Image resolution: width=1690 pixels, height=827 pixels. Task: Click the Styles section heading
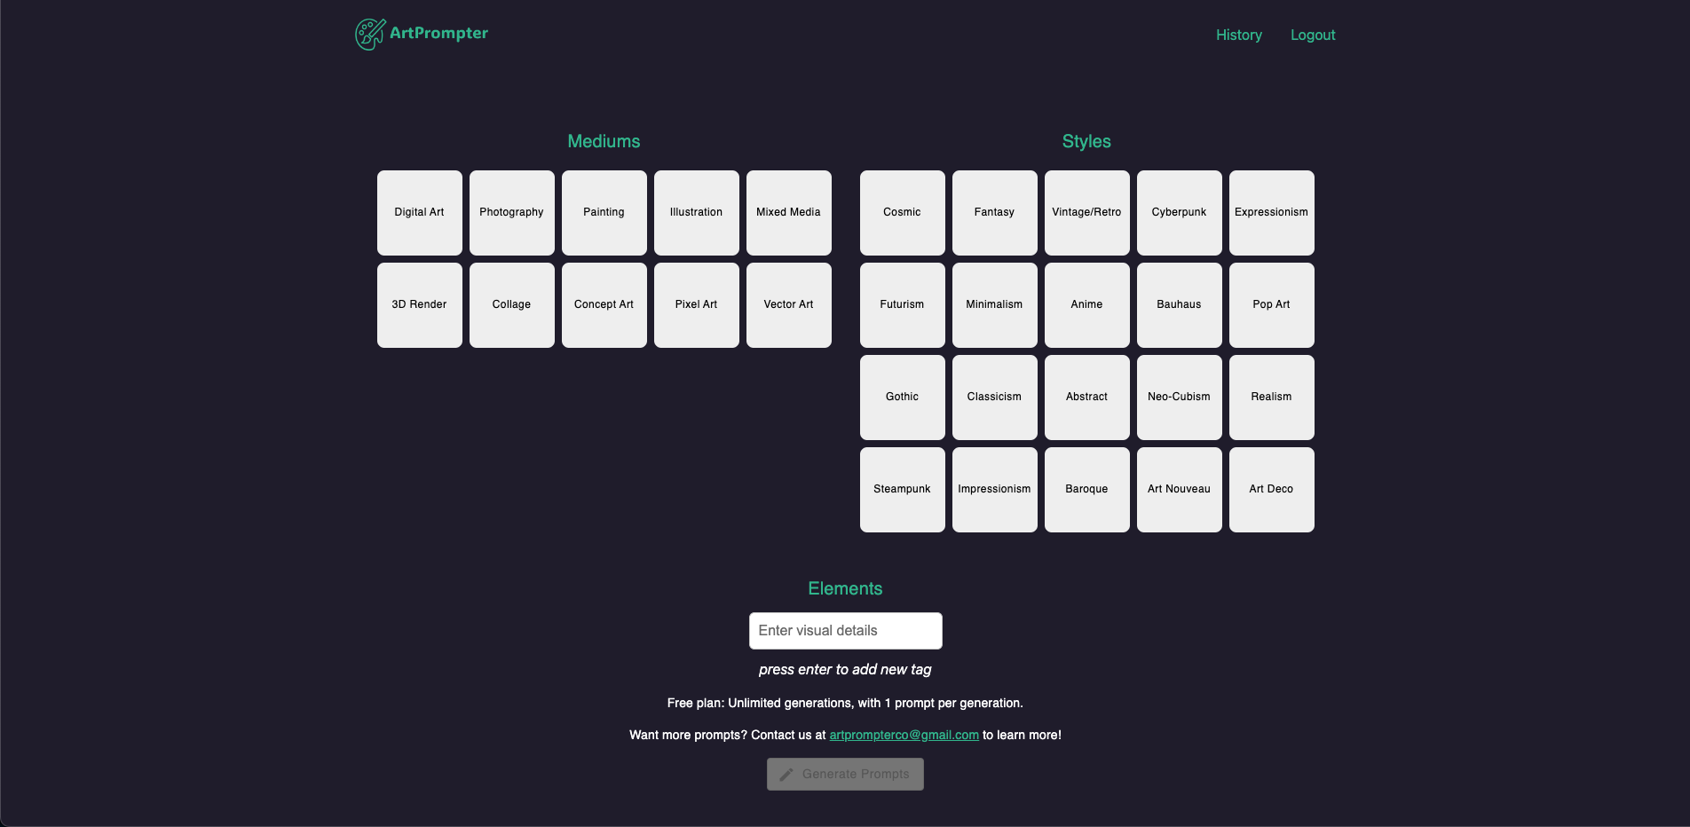[x=1086, y=141]
